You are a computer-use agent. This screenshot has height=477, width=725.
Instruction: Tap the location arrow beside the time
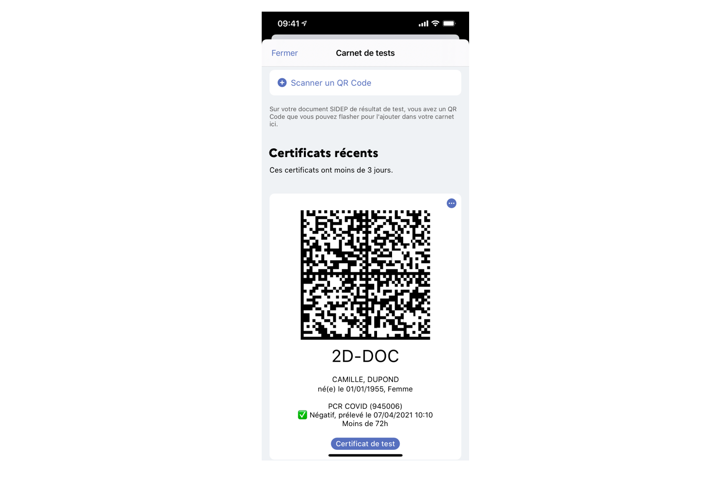point(304,23)
